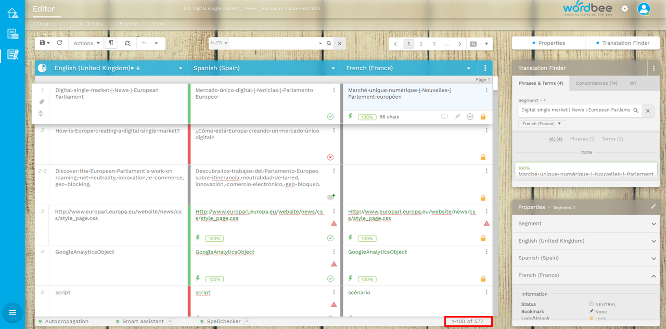Switch to the Concordances tab
The width and height of the screenshot is (666, 329).
pyautogui.click(x=596, y=83)
